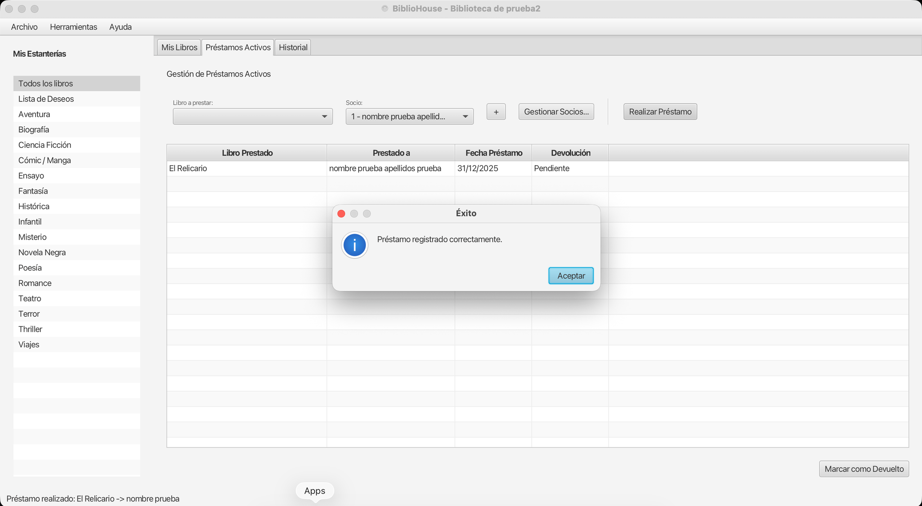The width and height of the screenshot is (922, 506).
Task: Click Realizar Préstamo button
Action: 660,112
